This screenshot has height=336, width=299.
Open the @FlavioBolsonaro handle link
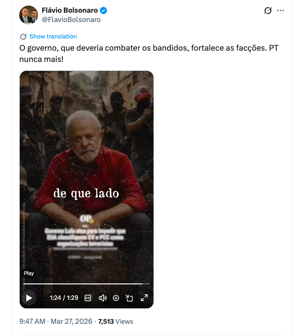click(x=71, y=20)
